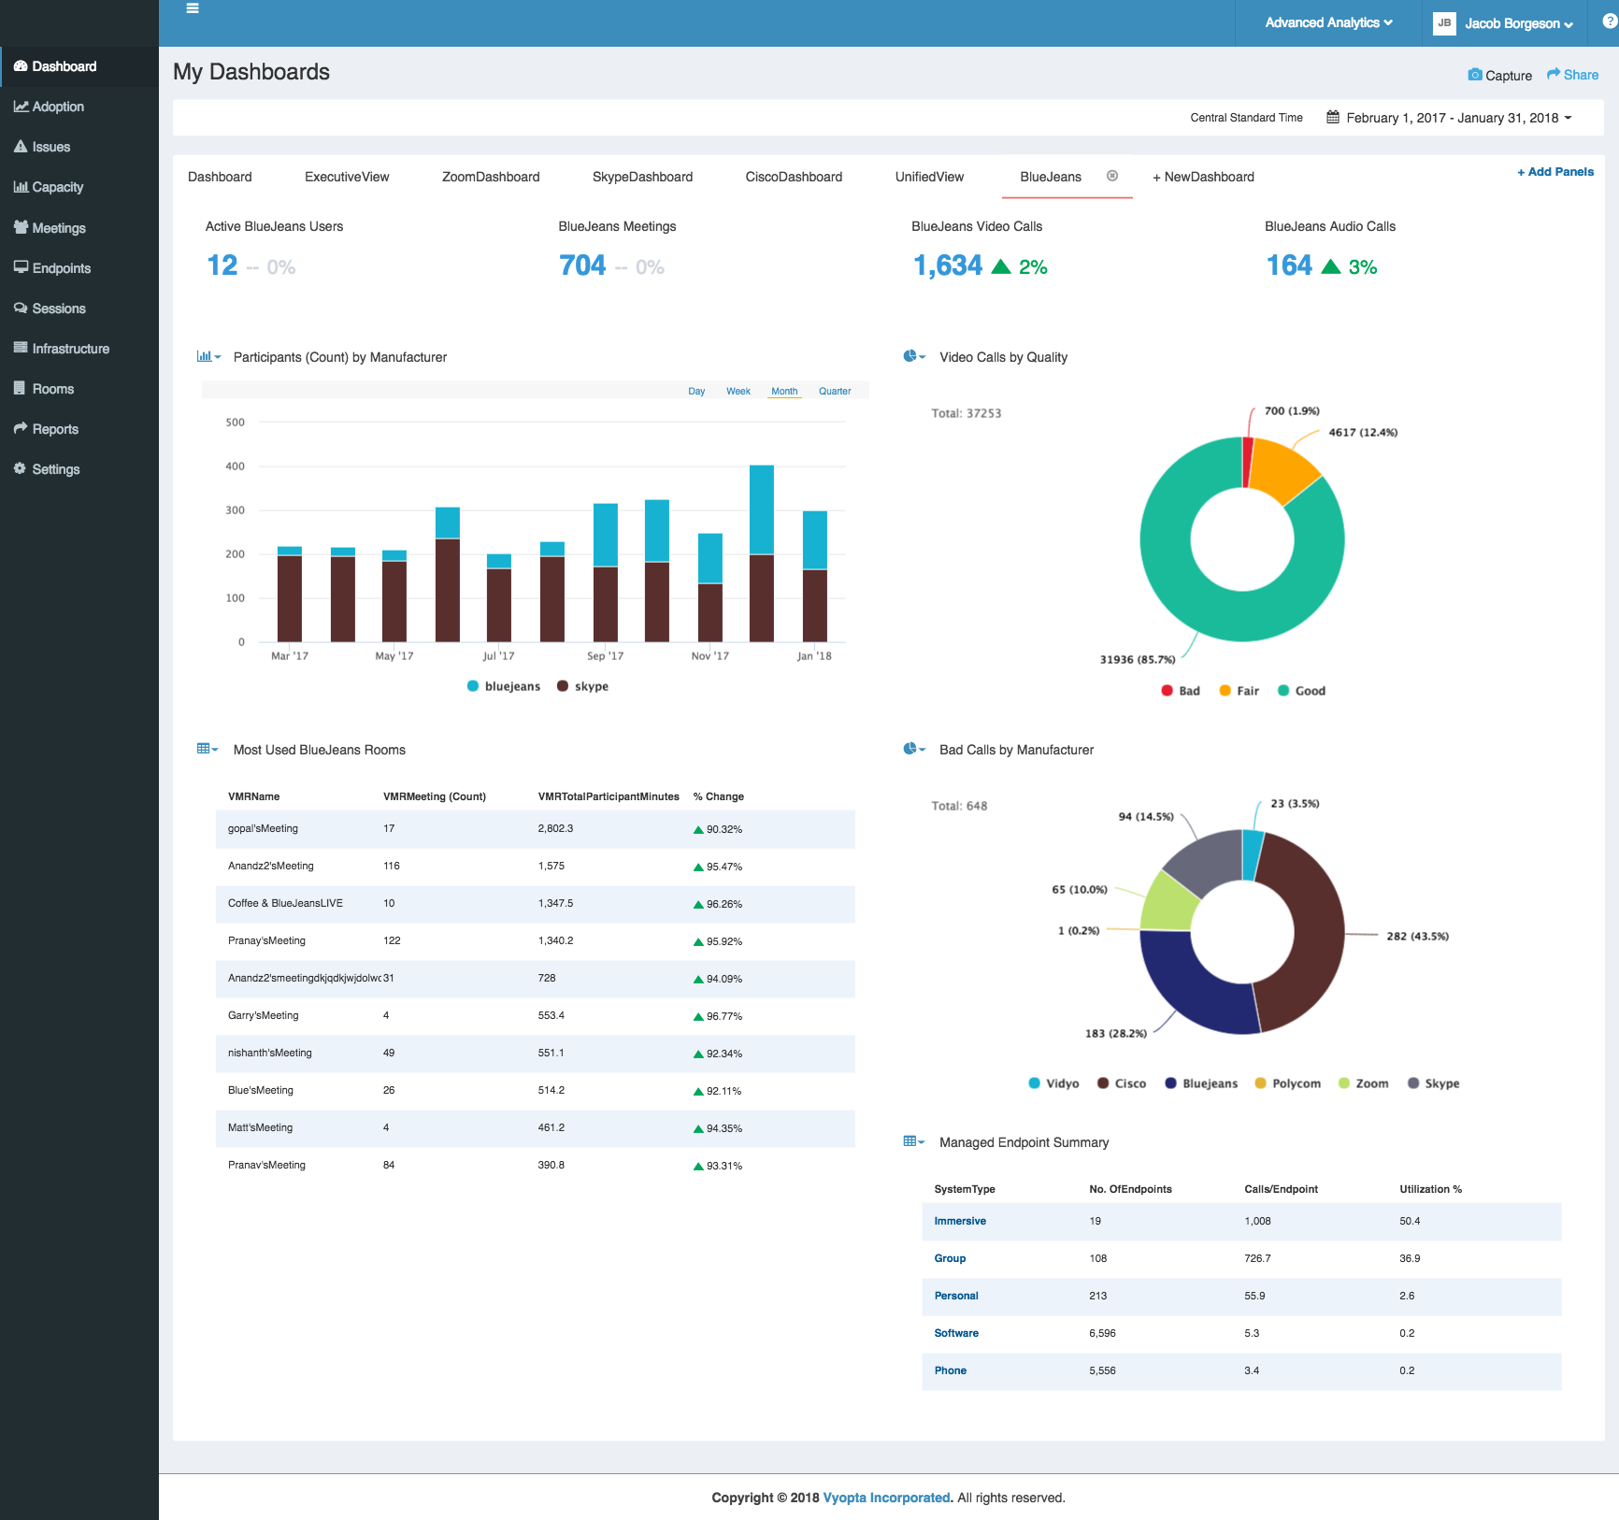
Task: Click the tallest bar in the participants chart
Action: click(x=762, y=553)
